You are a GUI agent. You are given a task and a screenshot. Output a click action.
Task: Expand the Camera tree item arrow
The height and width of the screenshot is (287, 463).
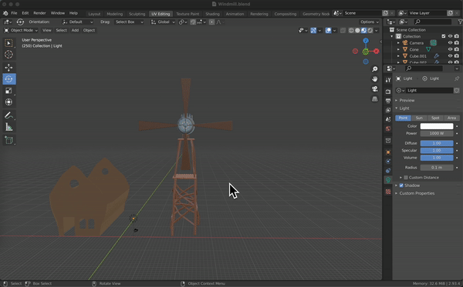[398, 43]
